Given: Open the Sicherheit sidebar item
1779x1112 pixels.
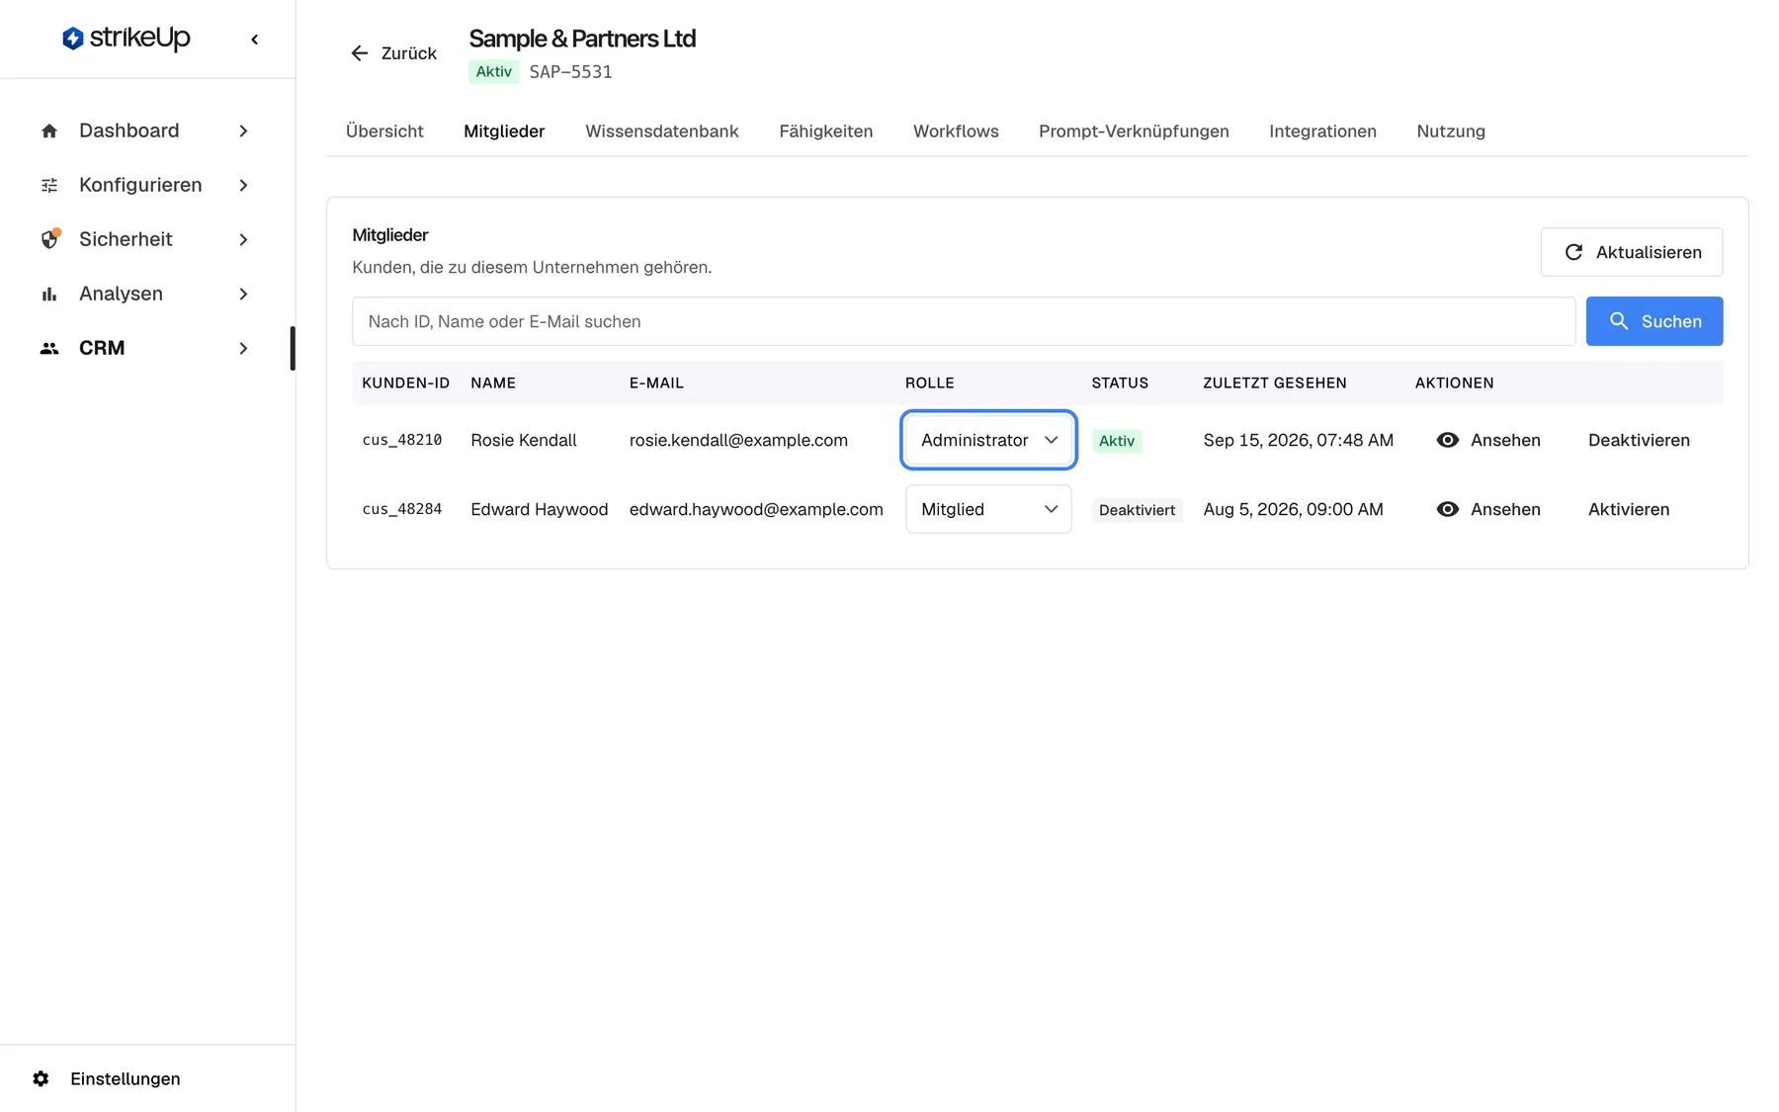Looking at the screenshot, I should (146, 239).
